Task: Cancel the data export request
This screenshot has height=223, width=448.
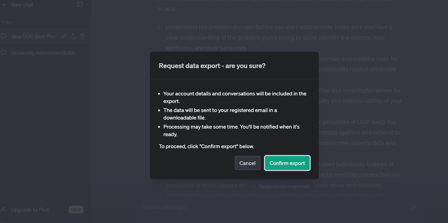Action: [x=247, y=163]
